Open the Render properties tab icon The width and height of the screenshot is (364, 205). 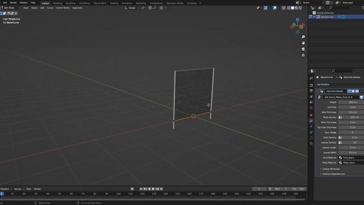[x=311, y=85]
